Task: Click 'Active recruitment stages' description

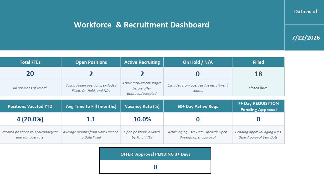Action: coord(142,88)
